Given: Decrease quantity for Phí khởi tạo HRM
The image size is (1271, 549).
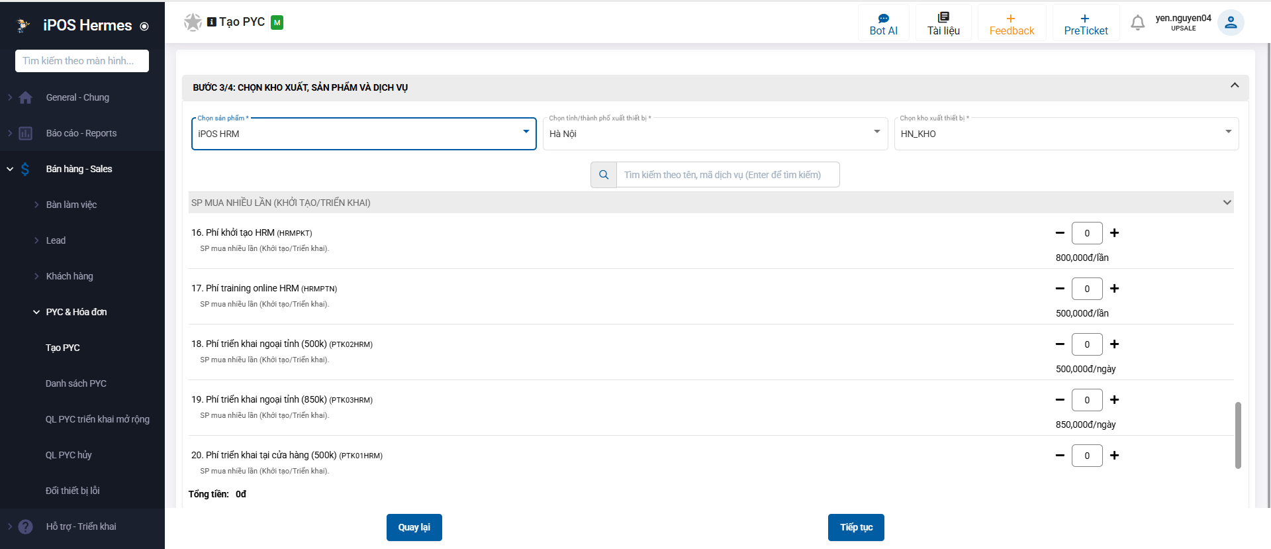Looking at the screenshot, I should 1060,233.
